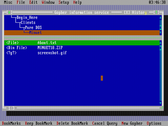
Task: Click the window zoom arrow in title bar
Action: click(157, 12)
